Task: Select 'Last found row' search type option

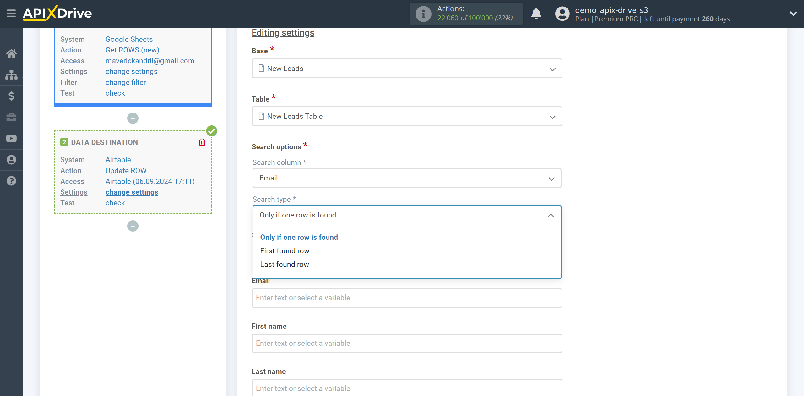Action: (x=285, y=264)
